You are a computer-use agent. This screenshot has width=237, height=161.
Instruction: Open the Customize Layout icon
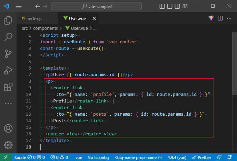[x=185, y=6]
